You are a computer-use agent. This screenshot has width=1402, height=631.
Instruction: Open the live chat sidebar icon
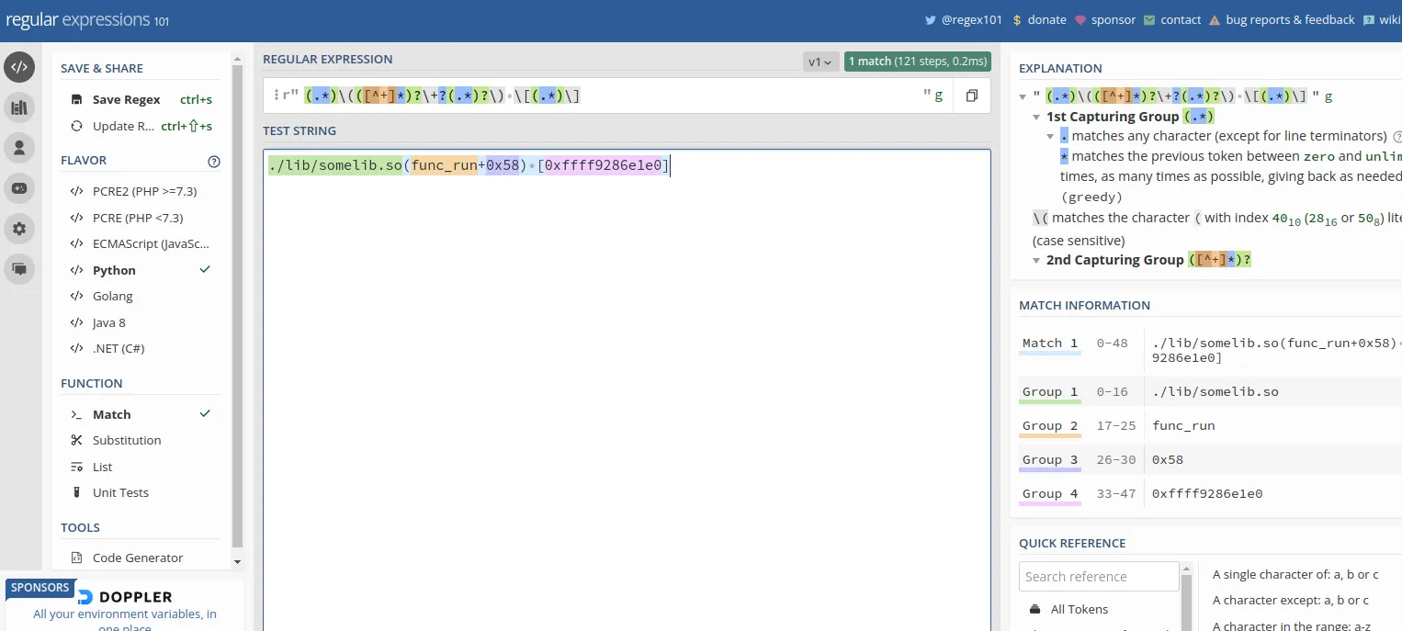point(19,269)
